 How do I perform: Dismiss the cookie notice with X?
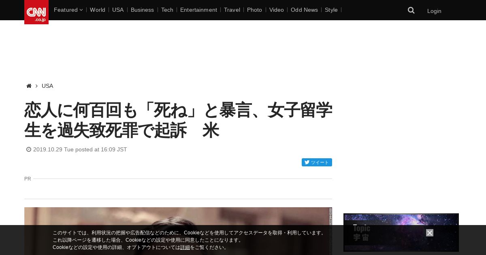coord(430,233)
